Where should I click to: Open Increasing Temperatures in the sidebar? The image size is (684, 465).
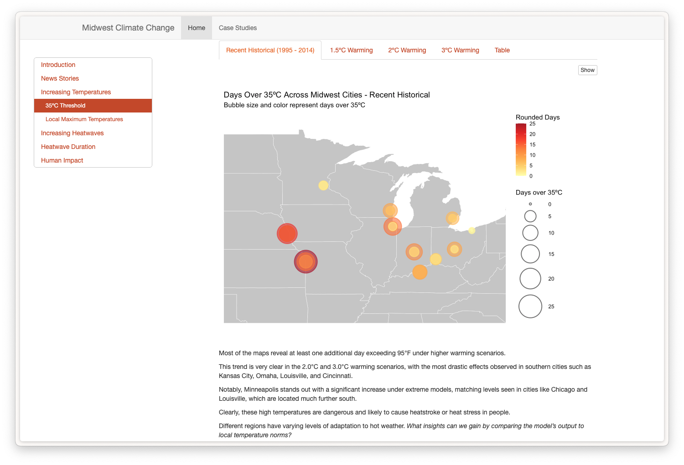point(93,92)
